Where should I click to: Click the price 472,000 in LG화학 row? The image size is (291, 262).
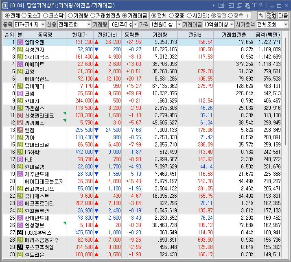tap(84, 152)
